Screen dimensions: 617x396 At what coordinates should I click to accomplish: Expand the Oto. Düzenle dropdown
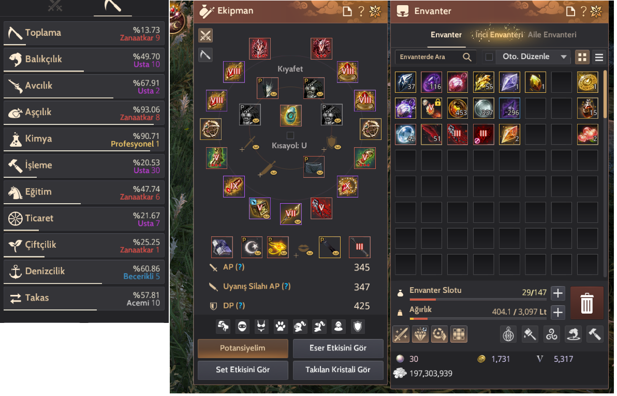[x=564, y=57]
